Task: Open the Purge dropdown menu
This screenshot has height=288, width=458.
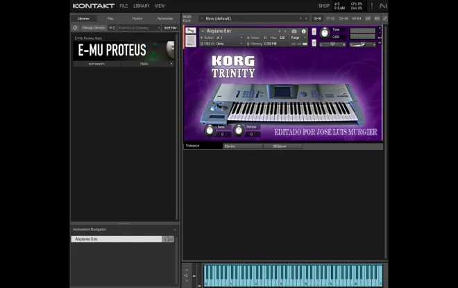Action: pos(298,37)
